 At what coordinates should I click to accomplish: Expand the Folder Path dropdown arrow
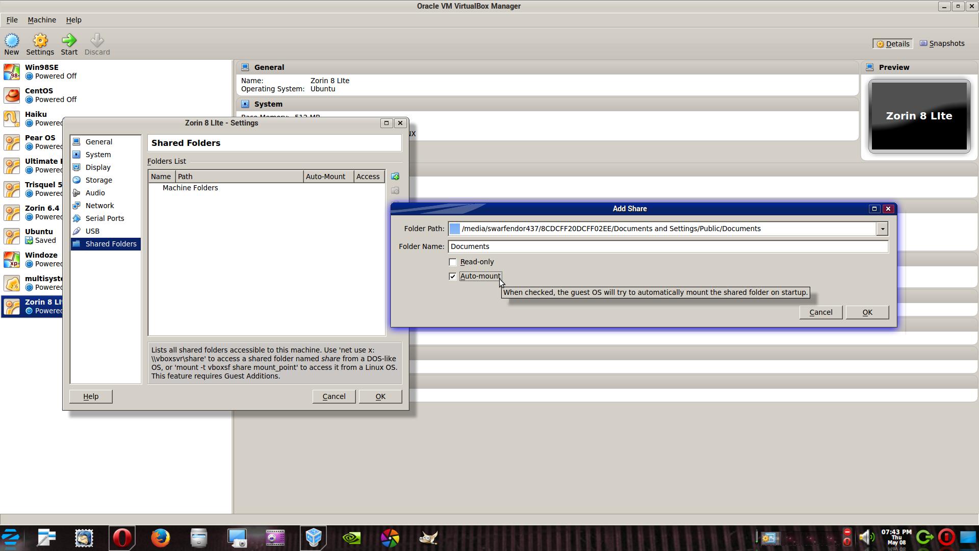(x=882, y=229)
